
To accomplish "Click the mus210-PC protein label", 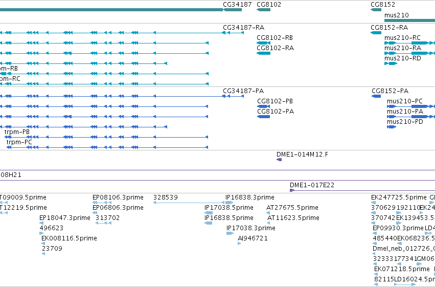I will click(x=405, y=101).
